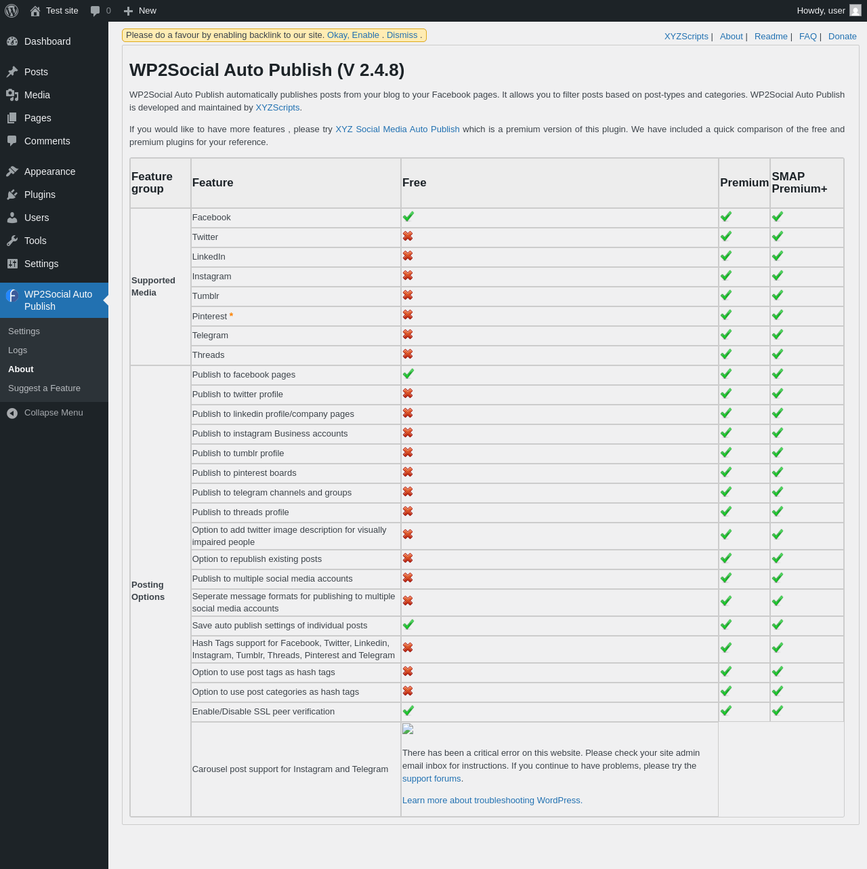
Task: Dismiss the backlink notice
Action: pyautogui.click(x=402, y=35)
